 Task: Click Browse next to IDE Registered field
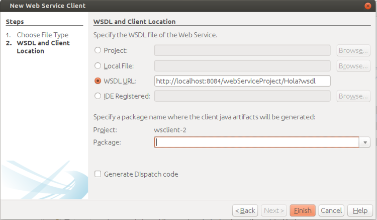353,96
